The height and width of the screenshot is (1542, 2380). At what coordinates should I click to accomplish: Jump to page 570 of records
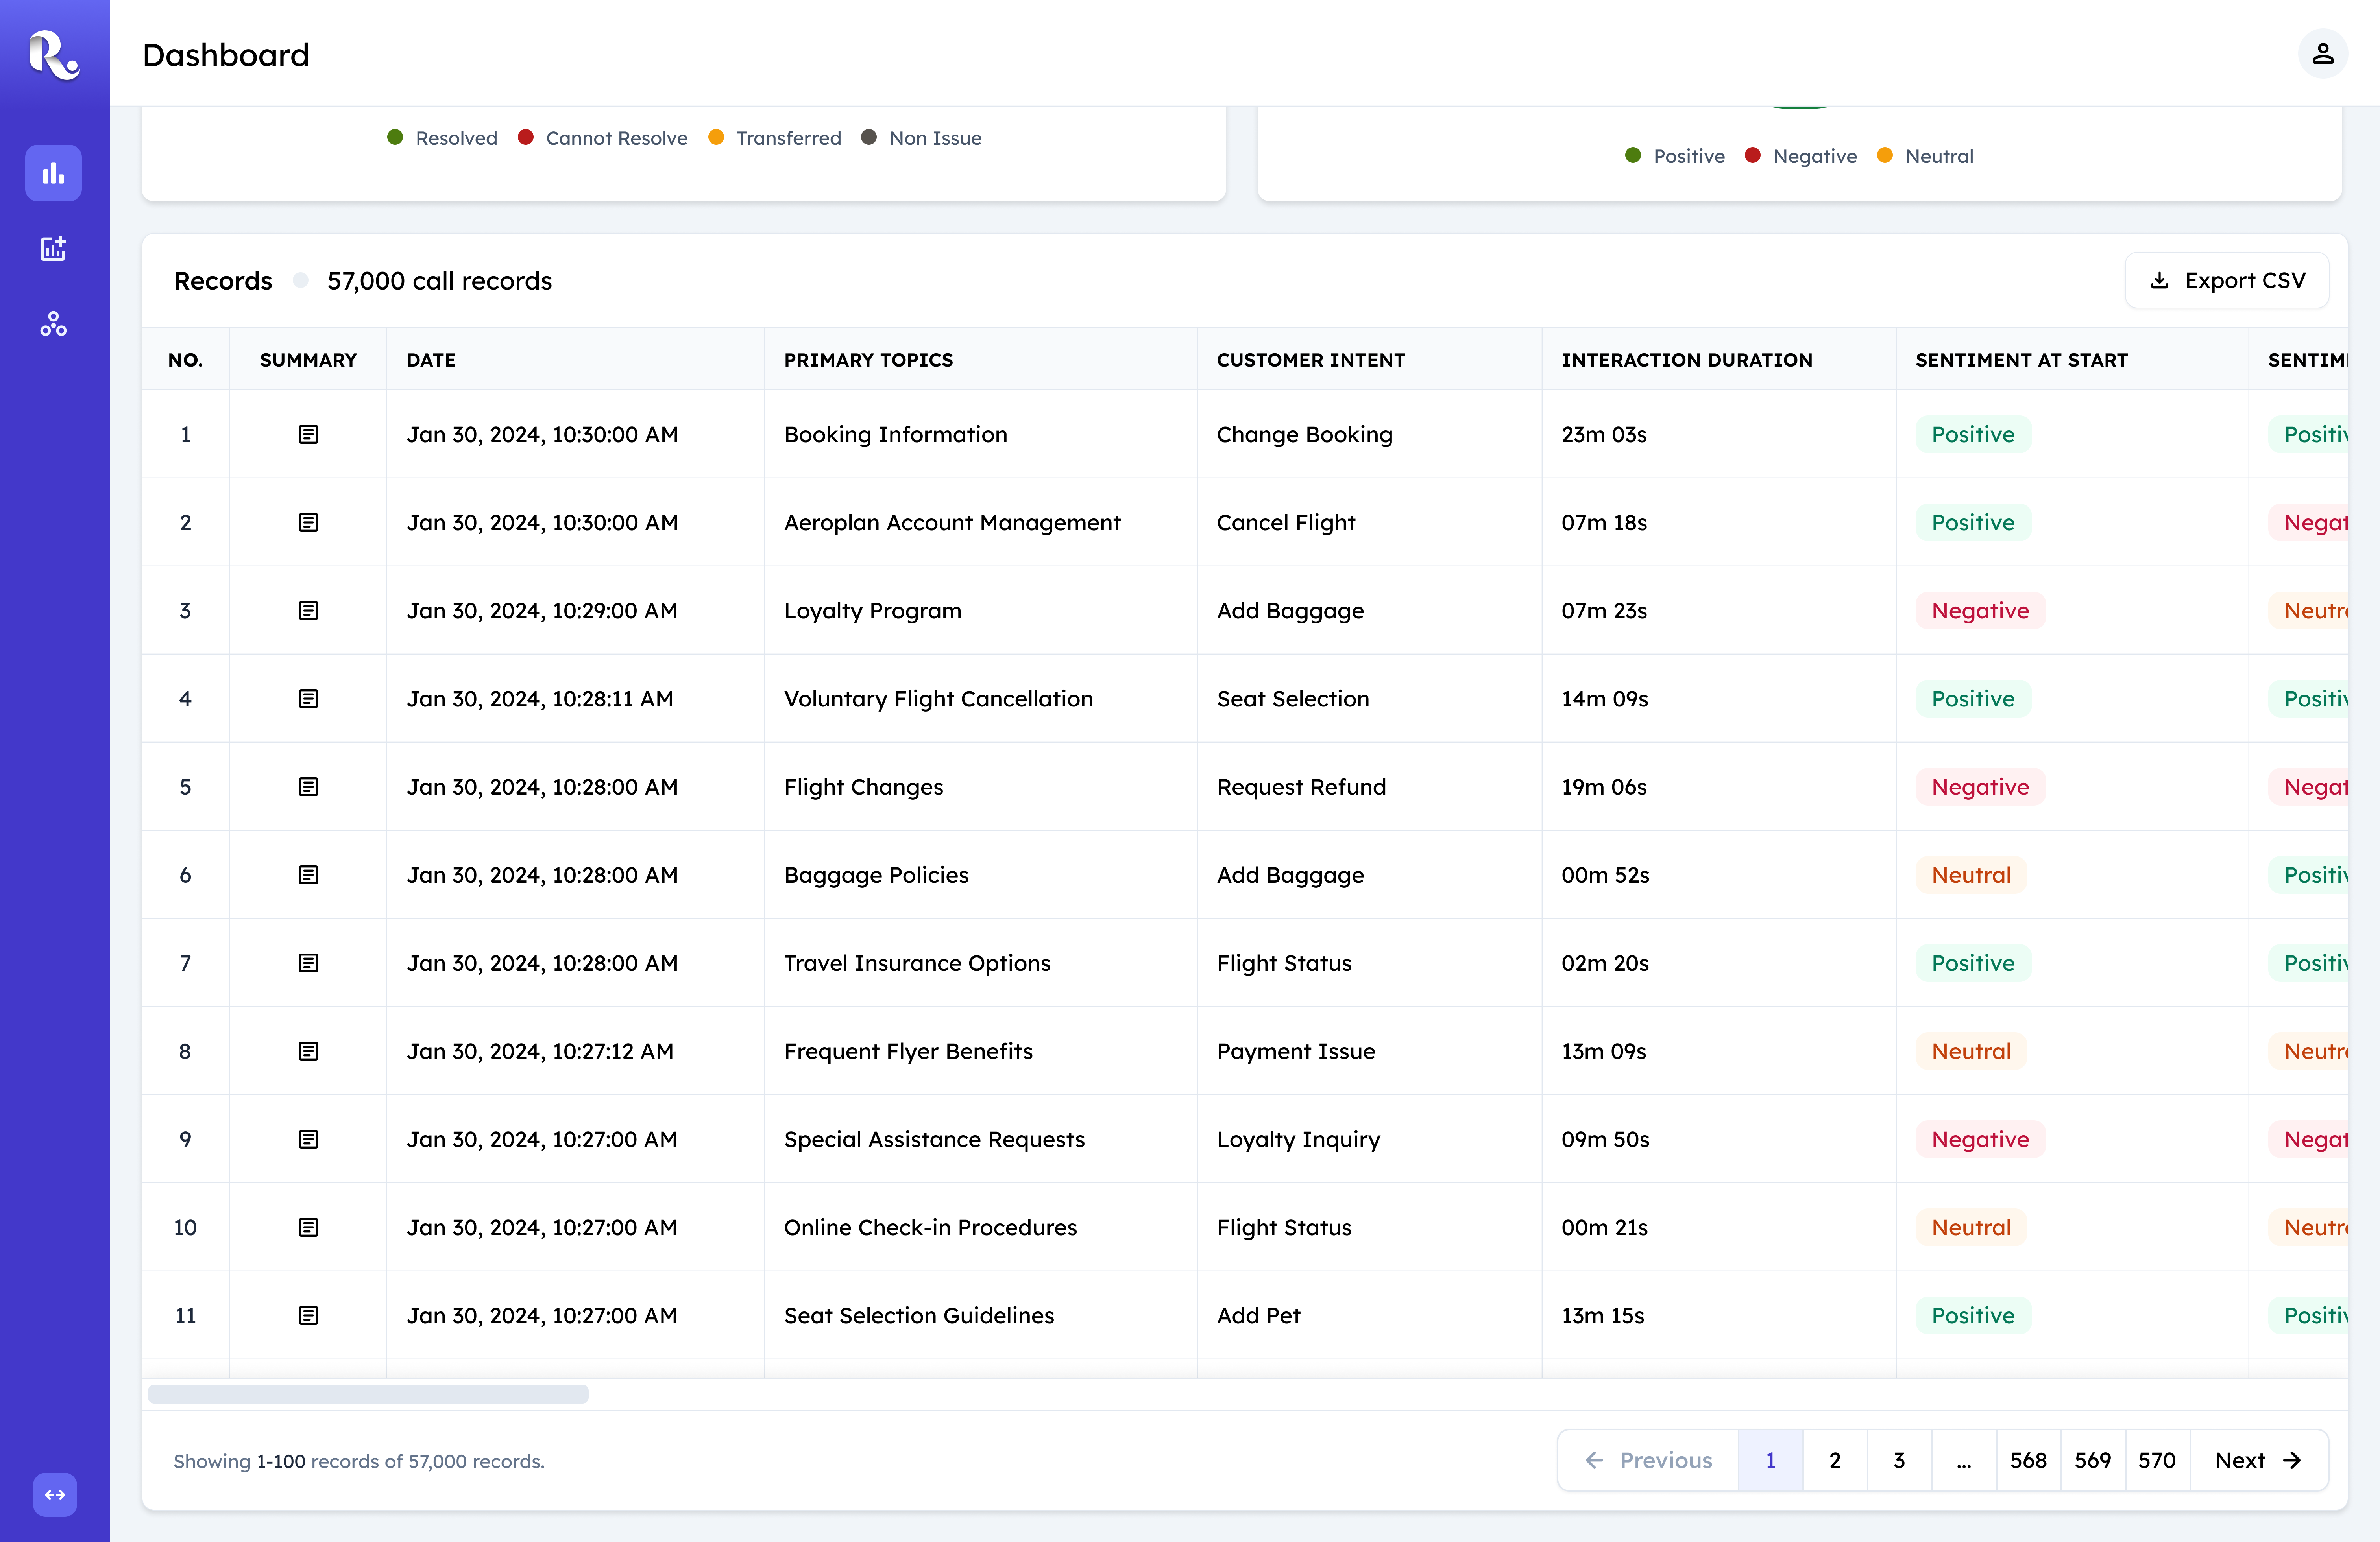point(2157,1460)
